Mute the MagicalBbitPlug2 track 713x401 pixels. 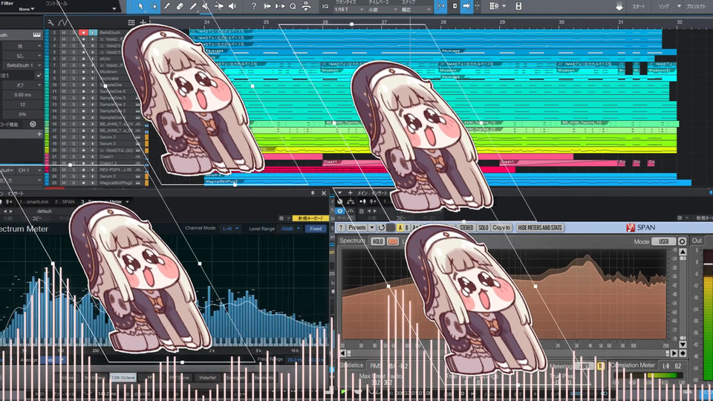[64, 183]
